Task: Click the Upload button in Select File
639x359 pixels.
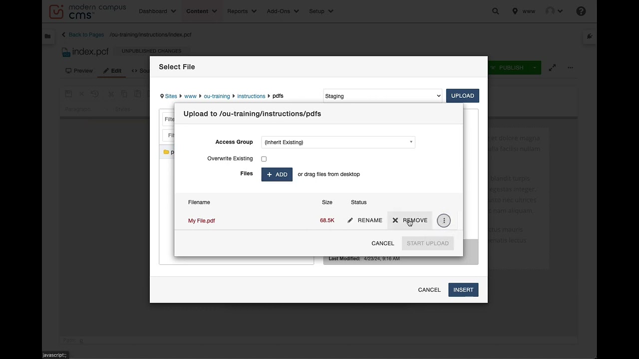Action: coord(463,96)
